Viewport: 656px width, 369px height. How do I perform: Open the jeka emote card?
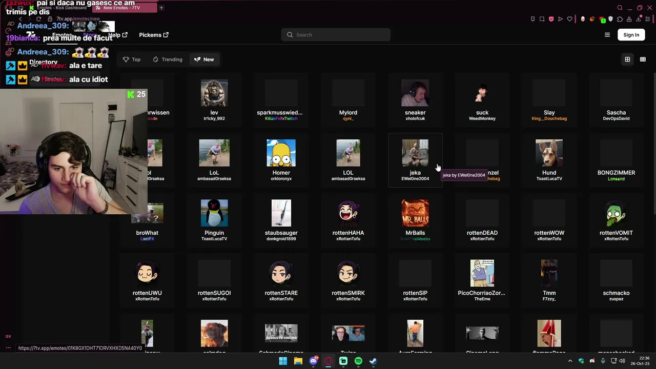coord(415,160)
